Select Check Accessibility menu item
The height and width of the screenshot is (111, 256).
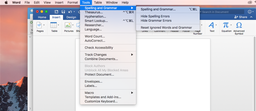point(108,48)
